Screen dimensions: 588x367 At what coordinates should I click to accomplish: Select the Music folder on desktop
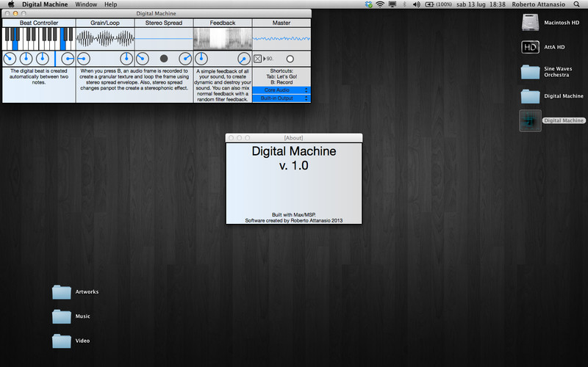click(62, 316)
